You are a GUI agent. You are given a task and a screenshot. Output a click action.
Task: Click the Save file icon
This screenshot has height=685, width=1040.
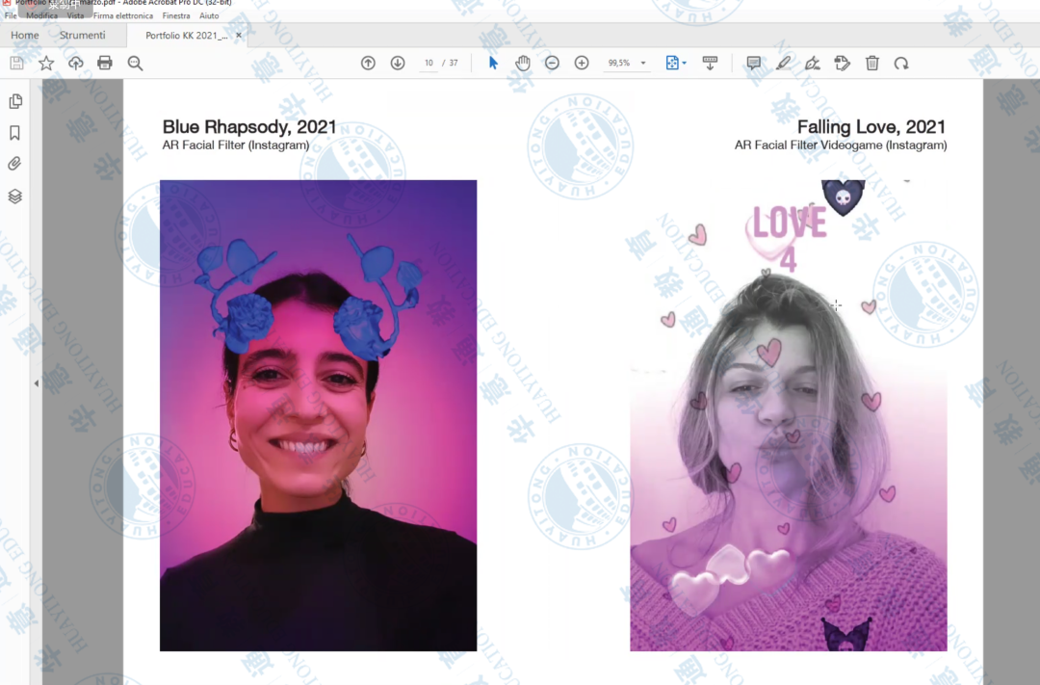pos(17,63)
